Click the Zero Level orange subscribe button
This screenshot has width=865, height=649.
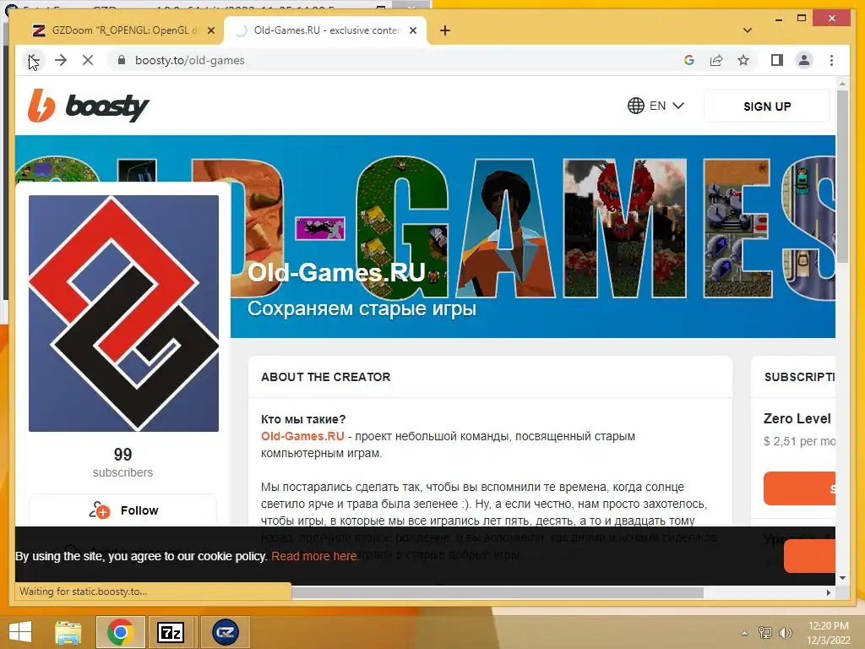pyautogui.click(x=799, y=488)
